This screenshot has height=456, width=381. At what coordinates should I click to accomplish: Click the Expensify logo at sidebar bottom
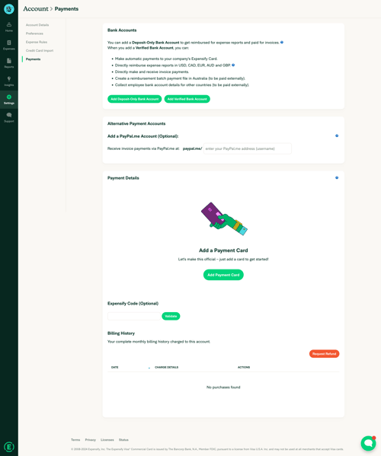click(x=9, y=447)
